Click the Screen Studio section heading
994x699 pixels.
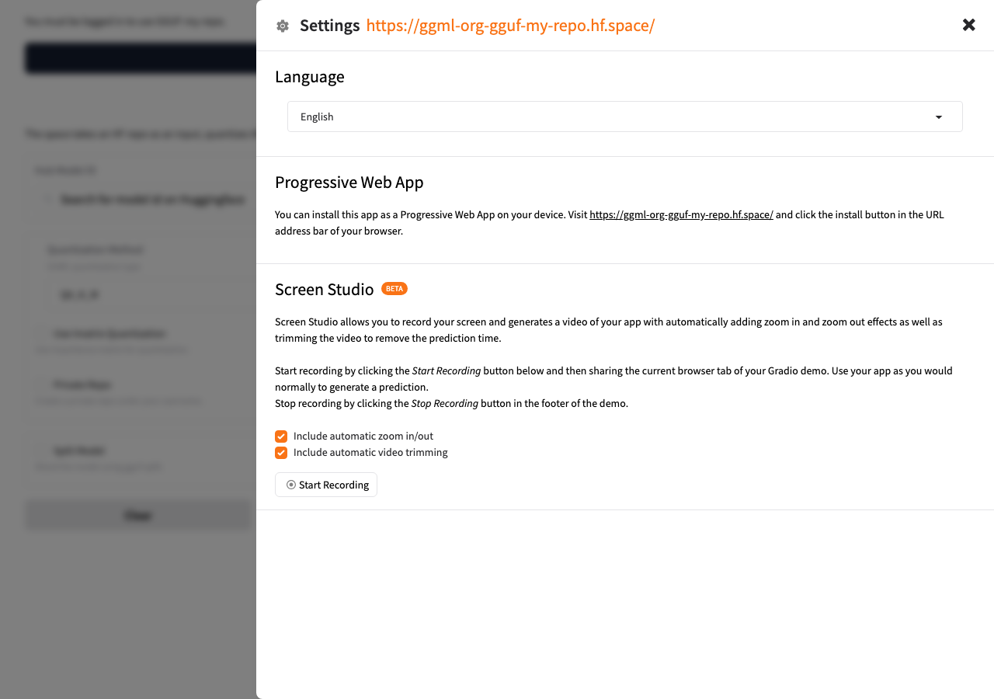point(325,290)
